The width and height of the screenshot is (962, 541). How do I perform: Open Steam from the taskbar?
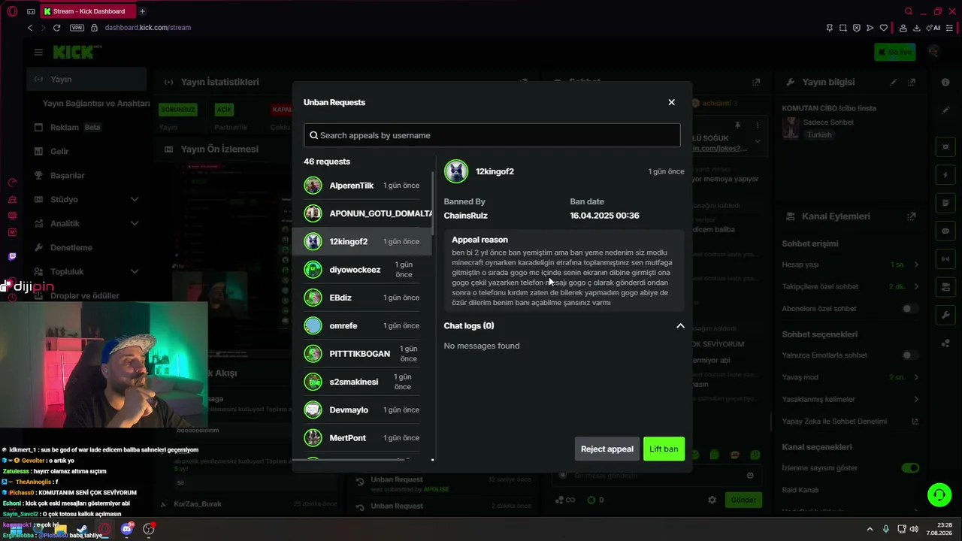[83, 529]
